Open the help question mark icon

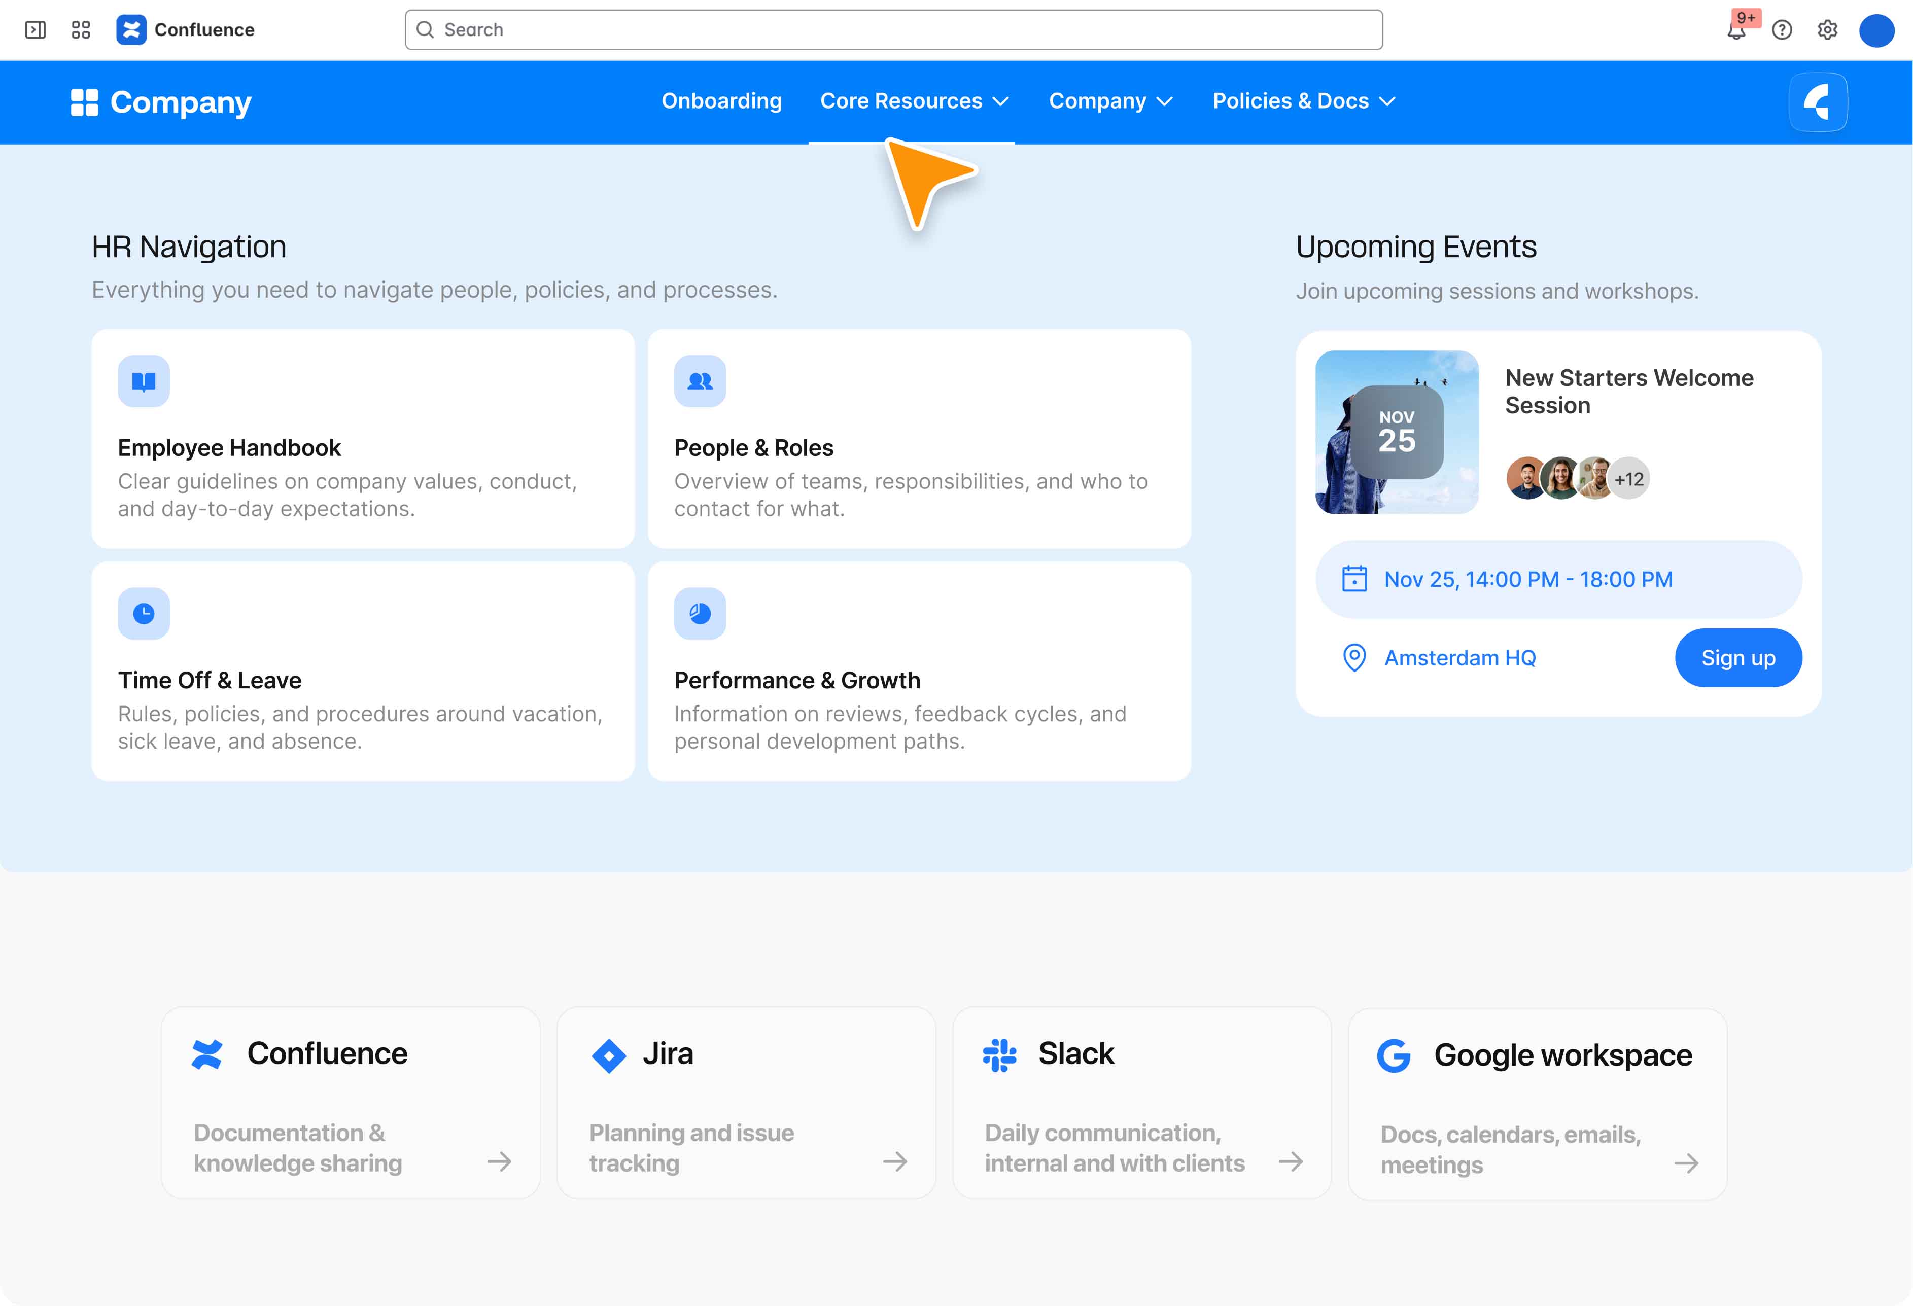coord(1782,30)
